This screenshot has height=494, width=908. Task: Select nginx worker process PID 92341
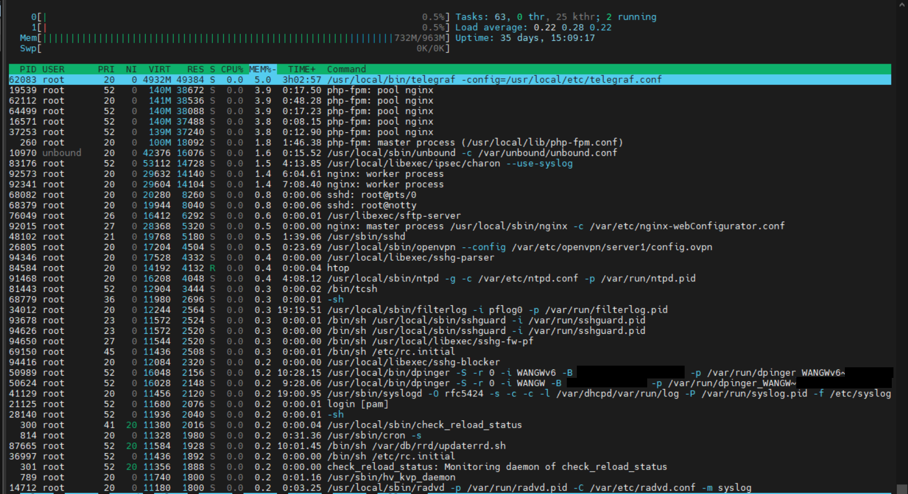tap(450, 184)
